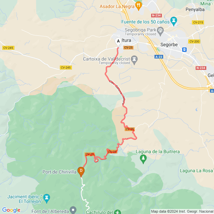The width and height of the screenshot is (214, 214).
Task: Click the Segorbe train station icon
Action: point(184,49)
